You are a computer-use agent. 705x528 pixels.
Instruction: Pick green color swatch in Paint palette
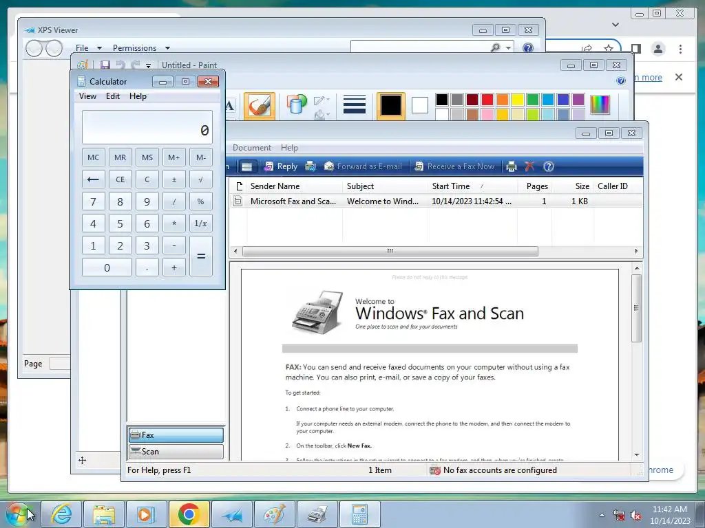[x=533, y=100]
